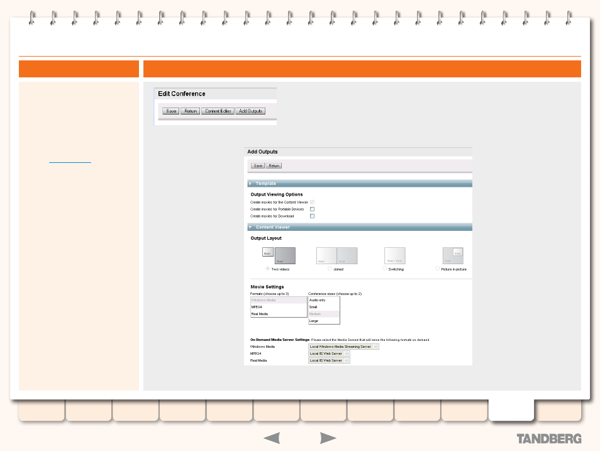This screenshot has height=451, width=600.
Task: Select the Two videos layout radio
Action: (x=268, y=269)
